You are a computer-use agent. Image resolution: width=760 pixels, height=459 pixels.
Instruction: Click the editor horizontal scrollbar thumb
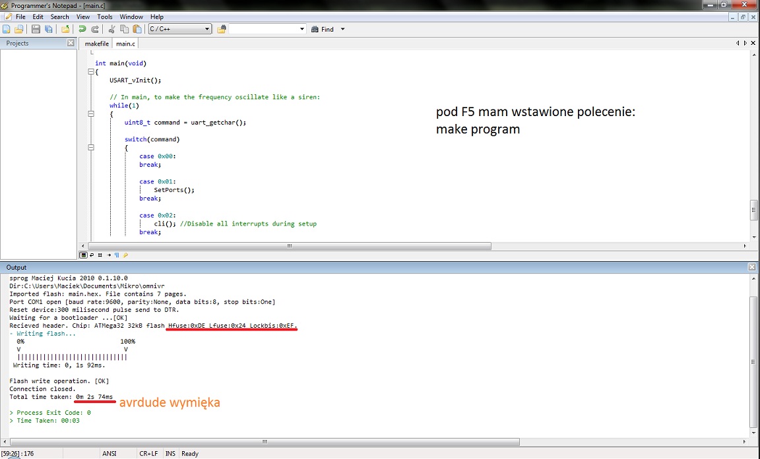[x=289, y=246]
